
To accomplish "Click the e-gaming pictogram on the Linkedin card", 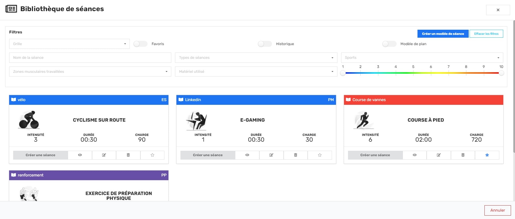I will [196, 120].
